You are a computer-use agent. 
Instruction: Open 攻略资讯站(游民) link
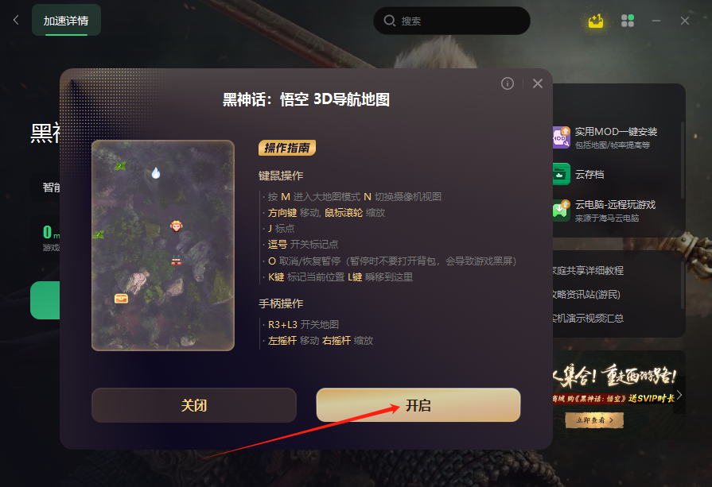click(x=586, y=295)
